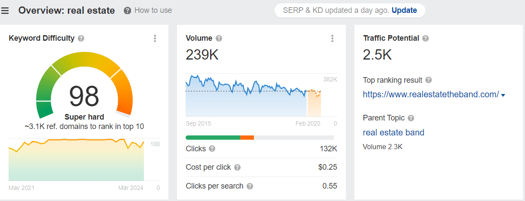Click help icon next to Parent Topic
Screen dimensions: 525x201
click(x=411, y=118)
